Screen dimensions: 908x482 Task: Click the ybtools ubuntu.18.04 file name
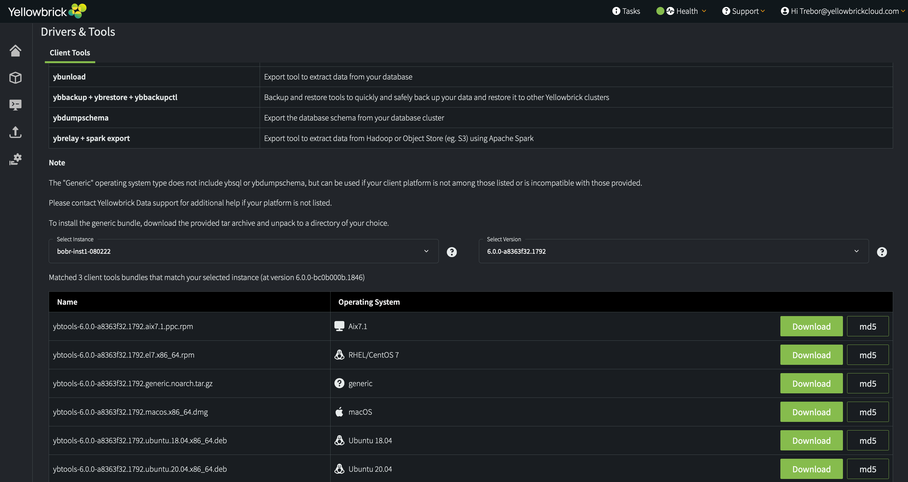point(140,440)
